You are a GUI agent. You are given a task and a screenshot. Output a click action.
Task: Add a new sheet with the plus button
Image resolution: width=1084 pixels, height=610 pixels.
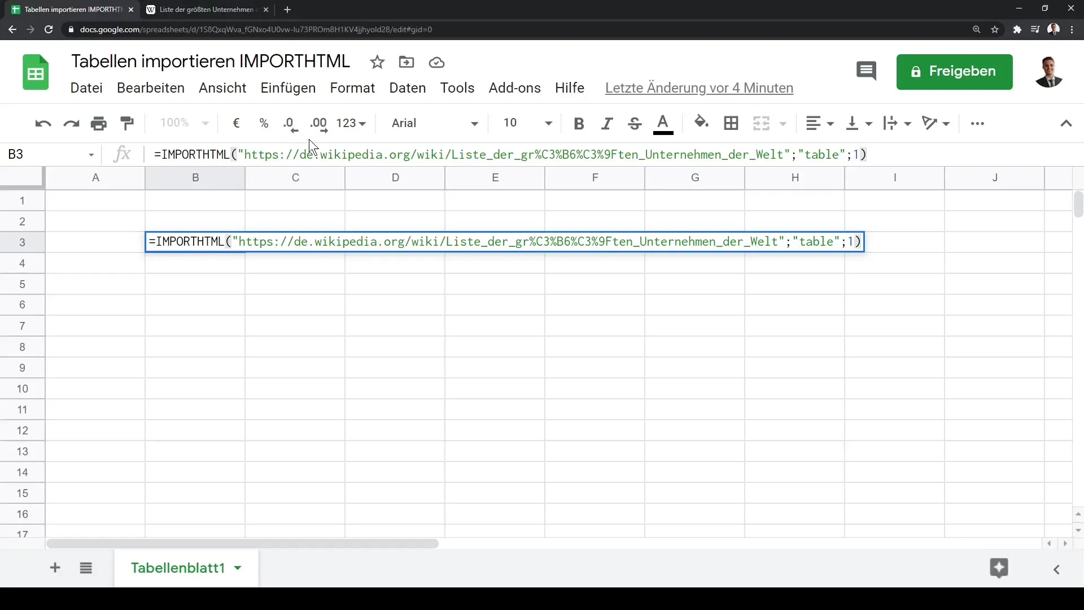pos(55,568)
